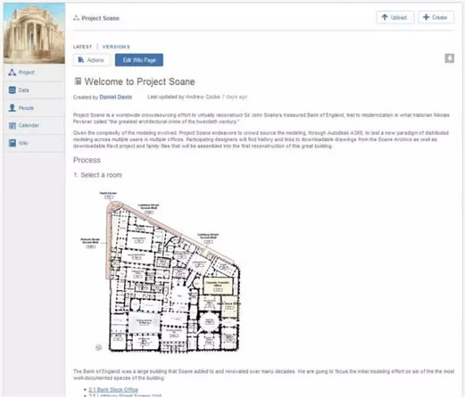Click the Upload button
The height and width of the screenshot is (400, 465).
(x=395, y=17)
